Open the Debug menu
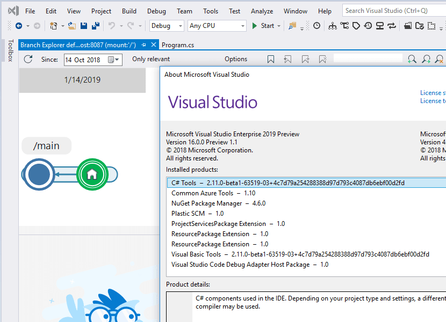 156,10
